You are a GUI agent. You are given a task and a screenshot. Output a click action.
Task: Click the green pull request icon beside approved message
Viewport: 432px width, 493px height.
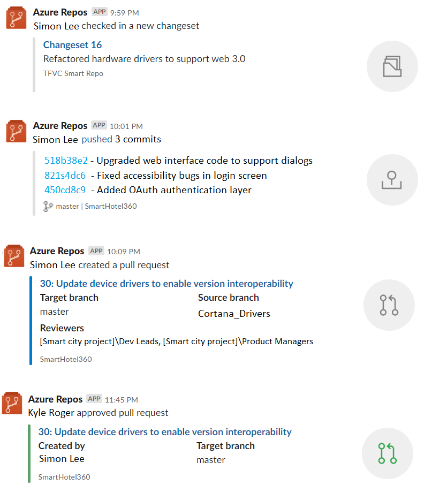387,453
